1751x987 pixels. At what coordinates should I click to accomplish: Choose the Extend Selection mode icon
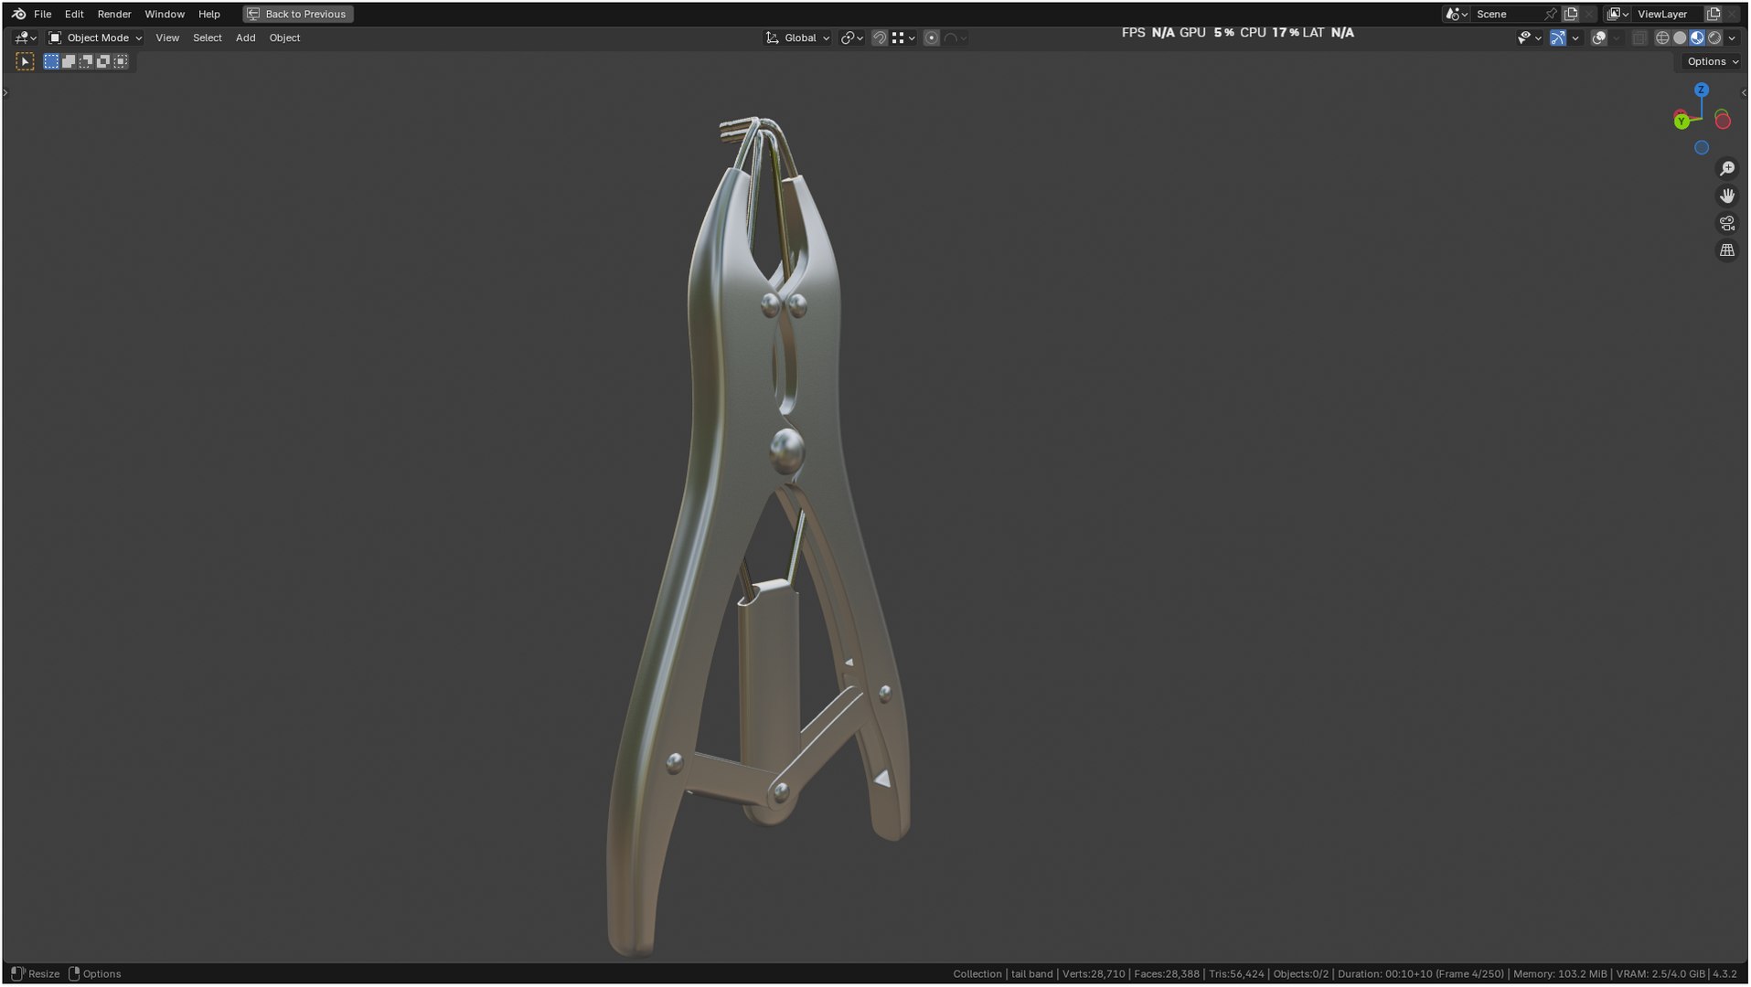pyautogui.click(x=69, y=61)
